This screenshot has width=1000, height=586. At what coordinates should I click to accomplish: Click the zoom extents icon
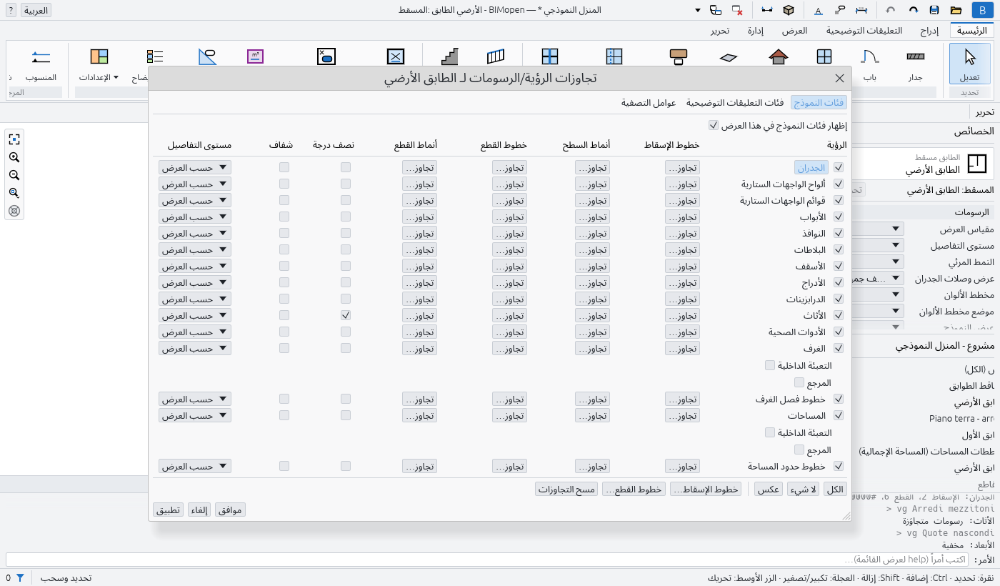click(14, 139)
